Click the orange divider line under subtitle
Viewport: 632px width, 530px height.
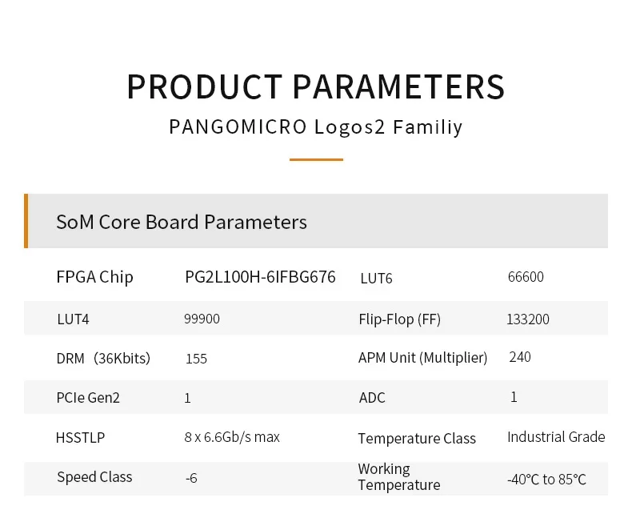click(316, 159)
